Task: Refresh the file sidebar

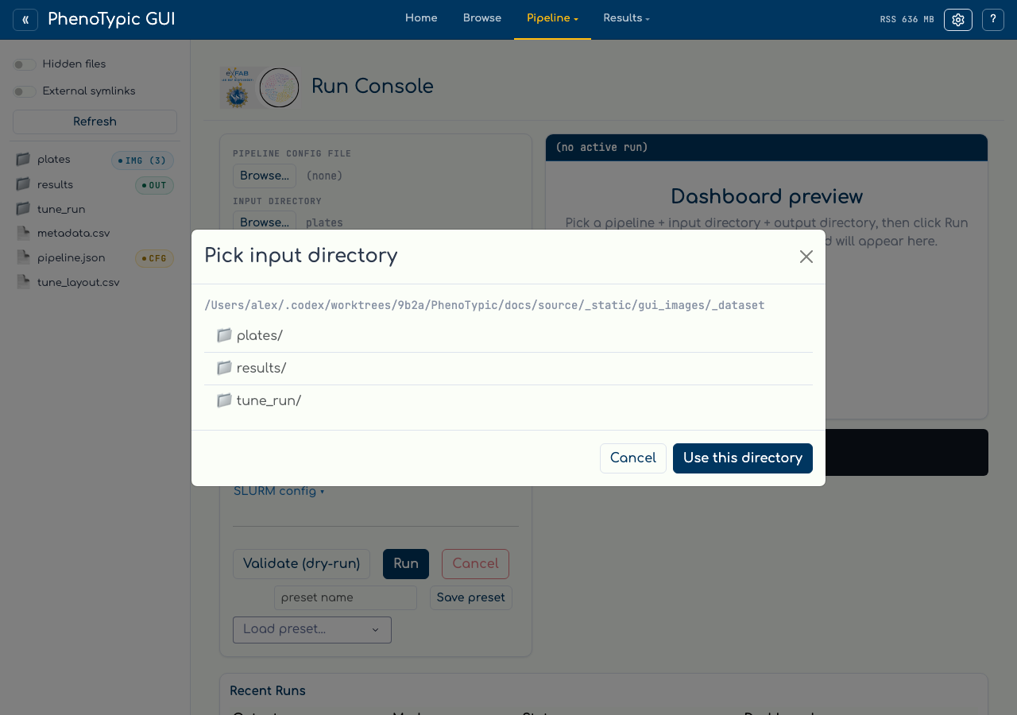Action: click(x=95, y=122)
